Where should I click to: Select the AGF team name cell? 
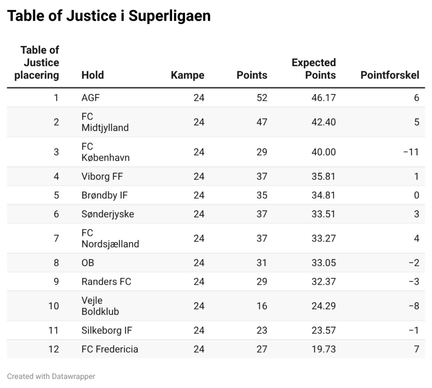[x=91, y=98]
